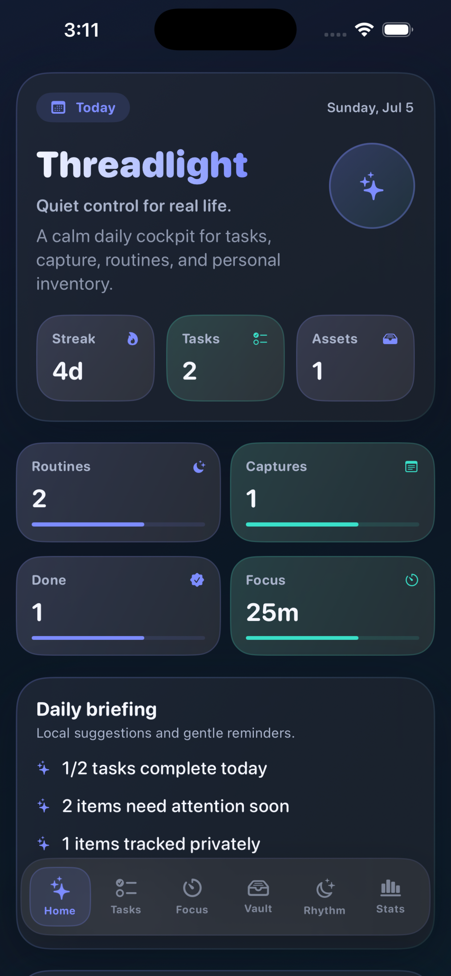This screenshot has width=451, height=976.
Task: Select the Home tab
Action: [x=60, y=896]
